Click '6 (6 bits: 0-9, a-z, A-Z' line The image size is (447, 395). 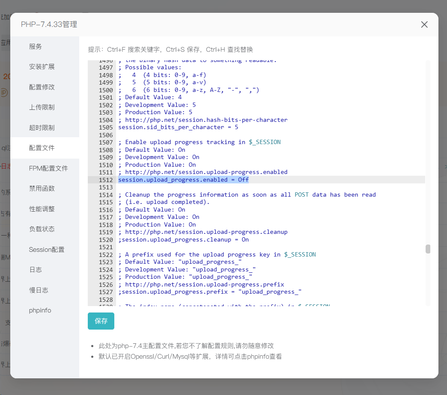[189, 90]
